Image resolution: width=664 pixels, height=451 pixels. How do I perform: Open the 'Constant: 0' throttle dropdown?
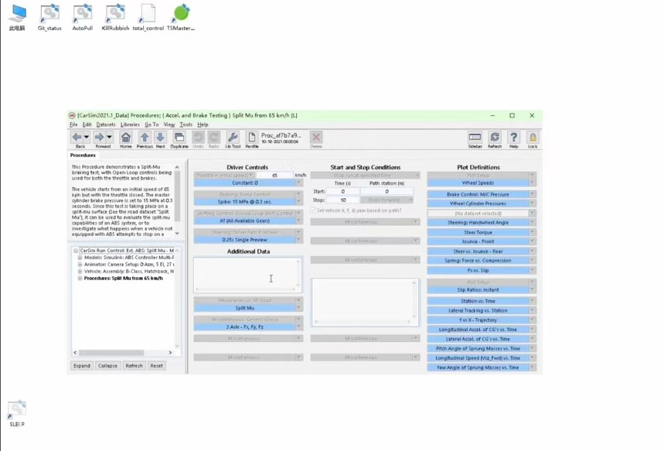tap(248, 183)
